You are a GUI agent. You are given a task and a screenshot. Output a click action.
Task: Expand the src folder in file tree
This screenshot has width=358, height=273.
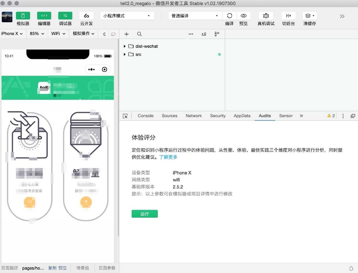125,55
